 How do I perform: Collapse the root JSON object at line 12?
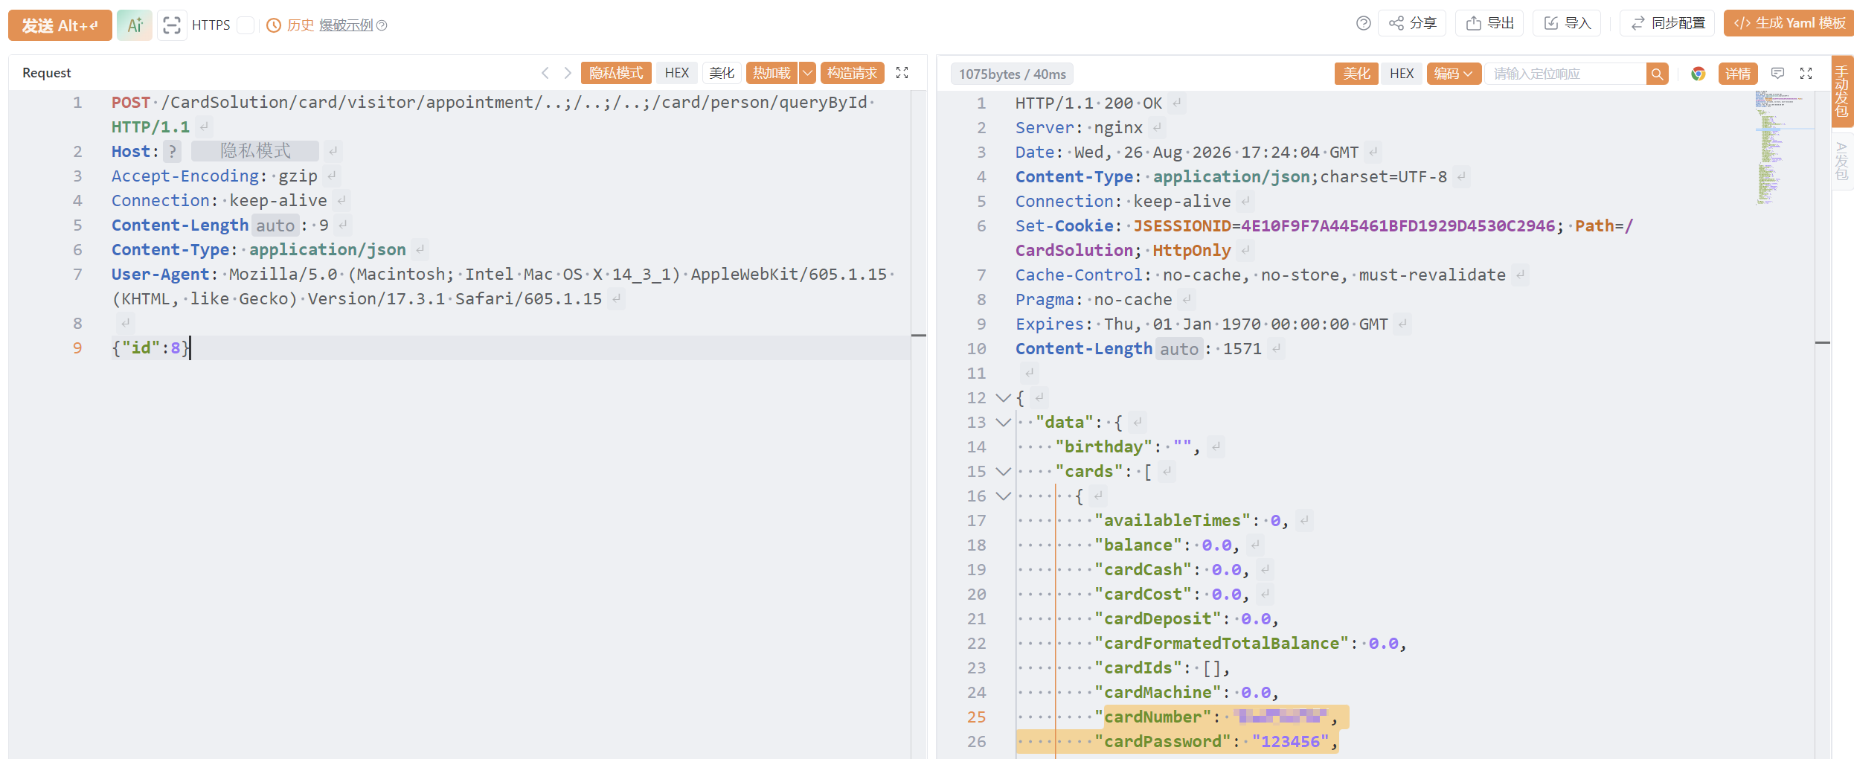tap(1003, 398)
